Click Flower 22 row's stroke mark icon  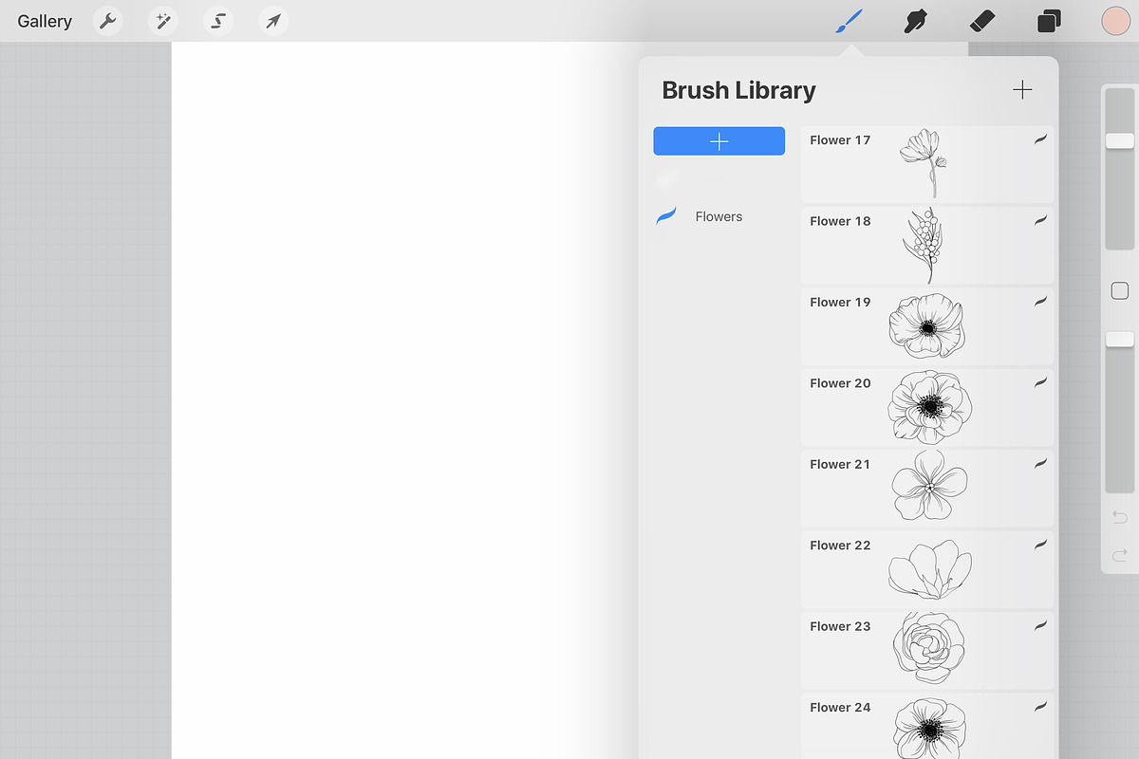tap(1040, 545)
